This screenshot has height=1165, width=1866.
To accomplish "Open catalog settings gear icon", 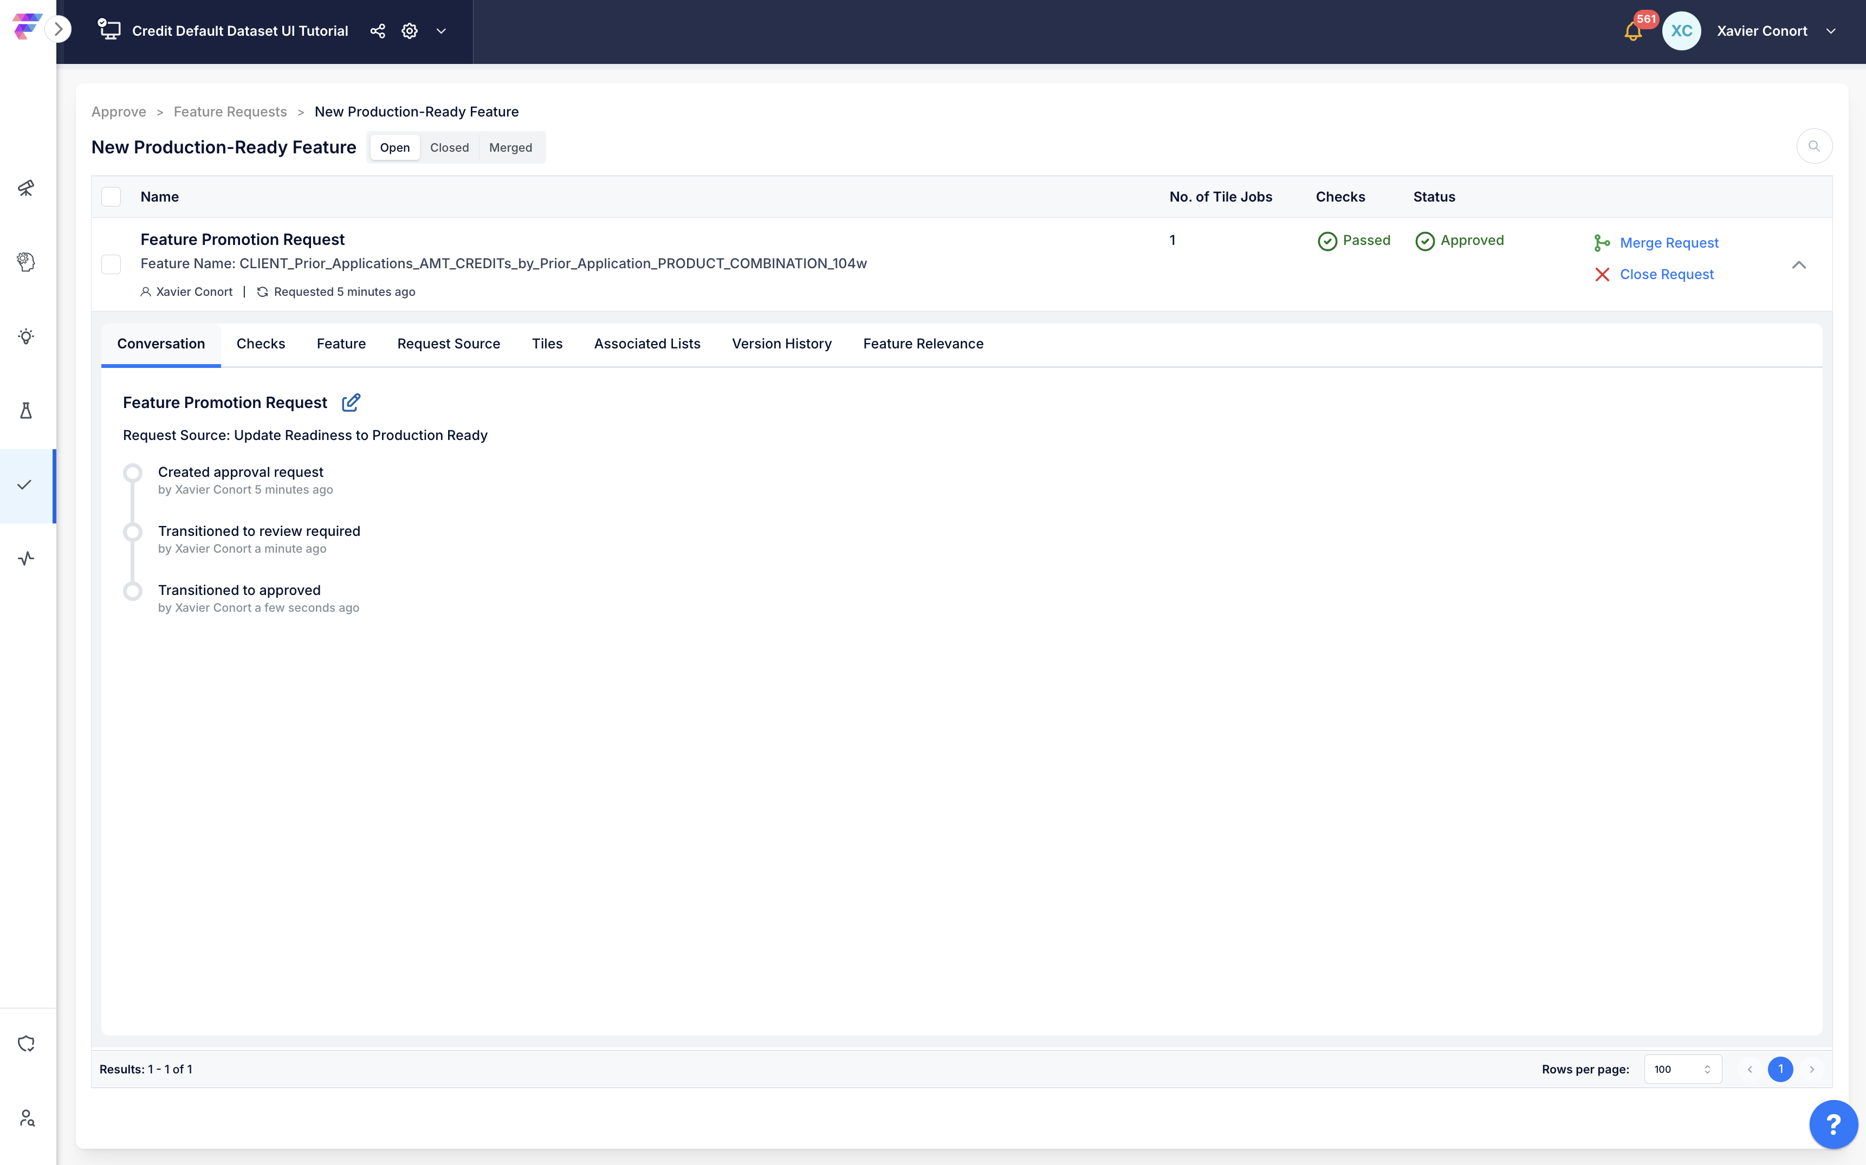I will (x=410, y=31).
